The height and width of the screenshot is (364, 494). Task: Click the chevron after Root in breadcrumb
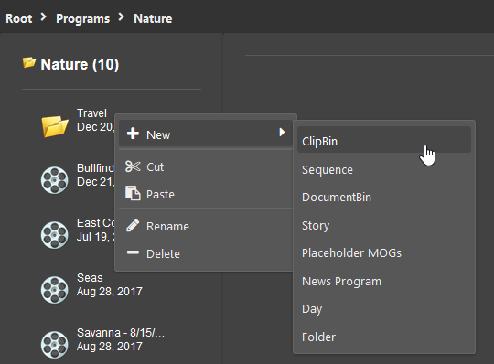[x=44, y=16]
